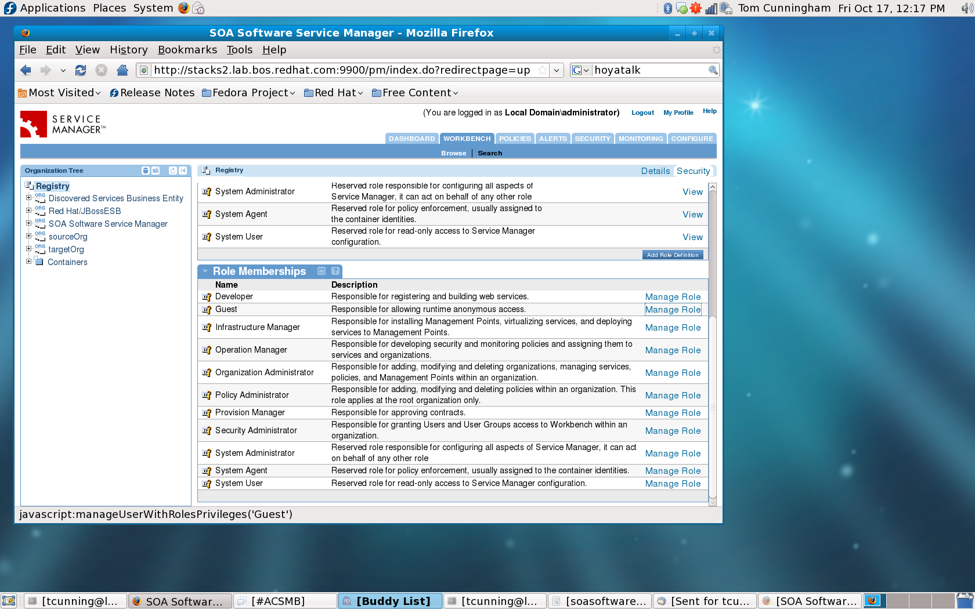This screenshot has height=609, width=975.
Task: Expand the sourceOrg tree node
Action: (x=28, y=236)
